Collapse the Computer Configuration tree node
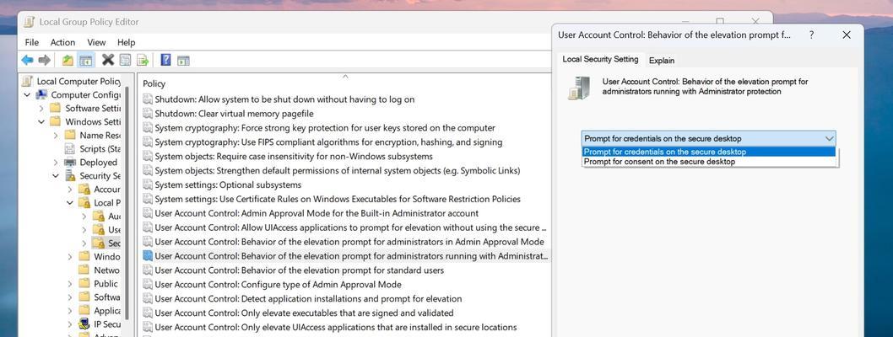893x337 pixels. [x=27, y=95]
